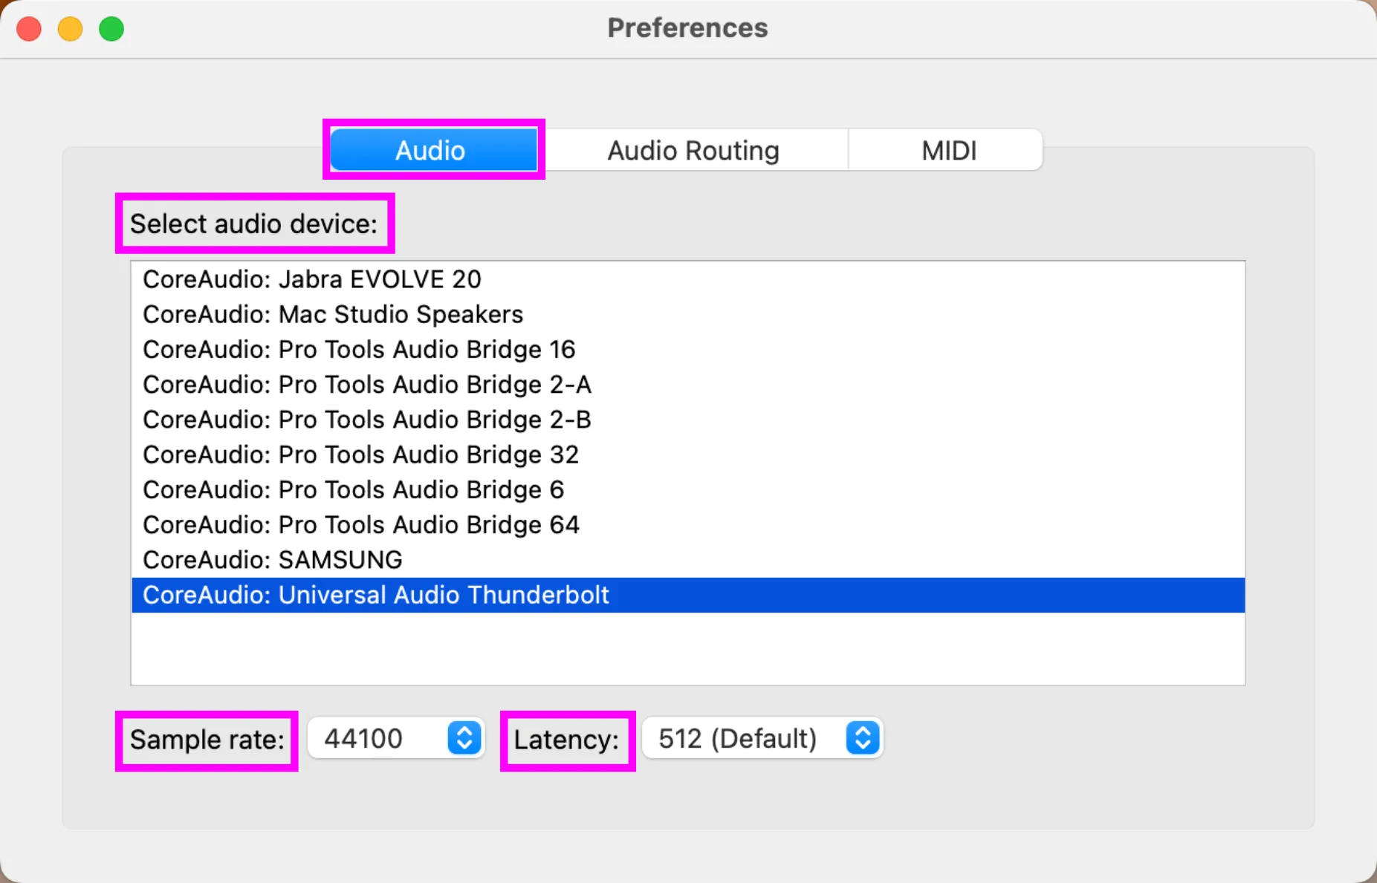The height and width of the screenshot is (883, 1377).
Task: Select Pro Tools Audio Bridge 16
Action: click(359, 349)
